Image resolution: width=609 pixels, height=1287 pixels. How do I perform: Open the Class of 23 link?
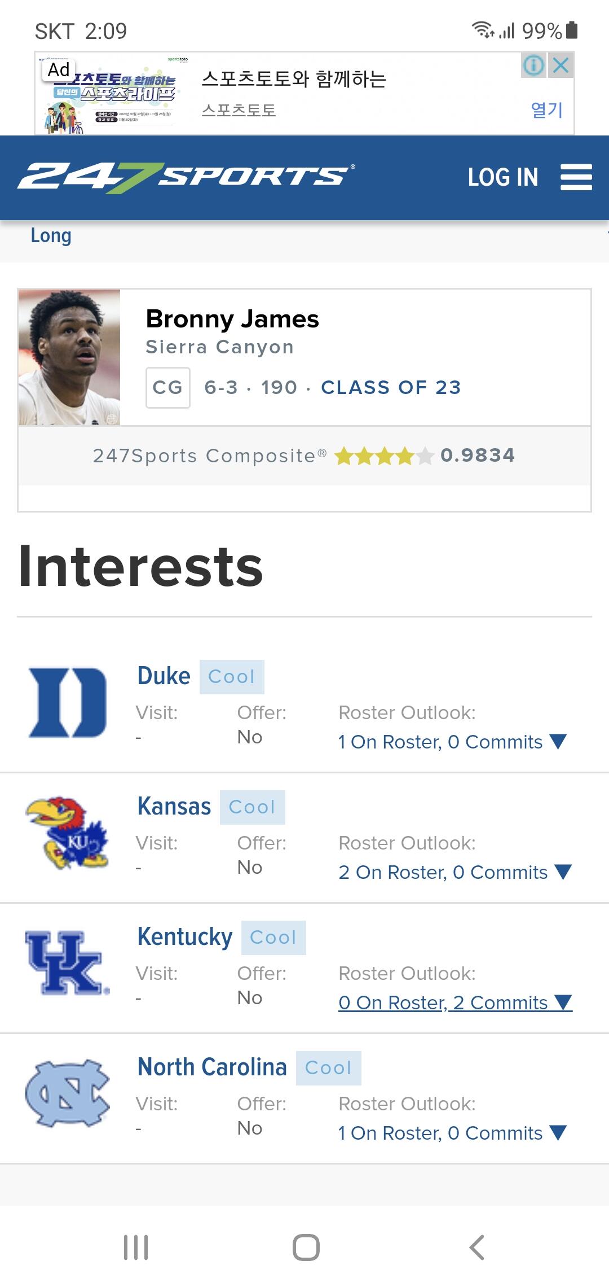click(391, 387)
